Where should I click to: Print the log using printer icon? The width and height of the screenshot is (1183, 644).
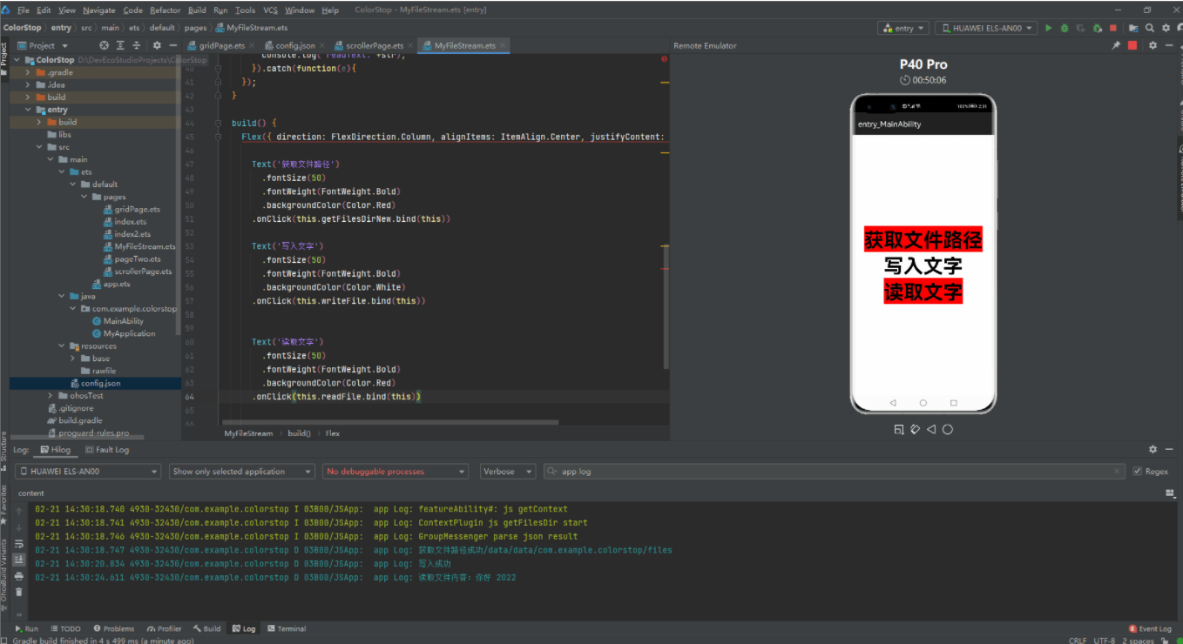pos(19,576)
